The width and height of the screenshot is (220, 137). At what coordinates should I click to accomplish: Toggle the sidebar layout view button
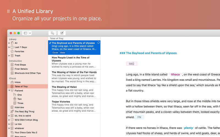click(x=25, y=33)
